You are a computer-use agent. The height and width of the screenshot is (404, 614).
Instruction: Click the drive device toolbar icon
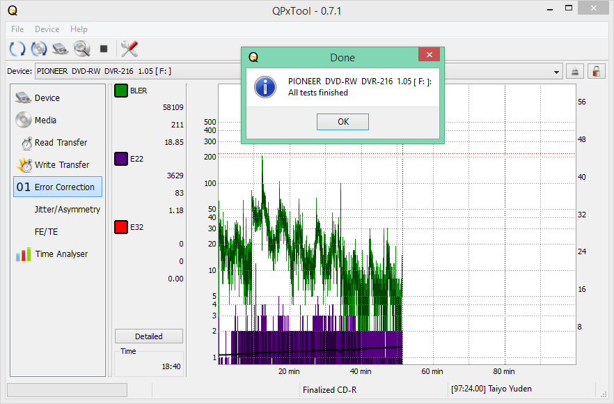(61, 49)
